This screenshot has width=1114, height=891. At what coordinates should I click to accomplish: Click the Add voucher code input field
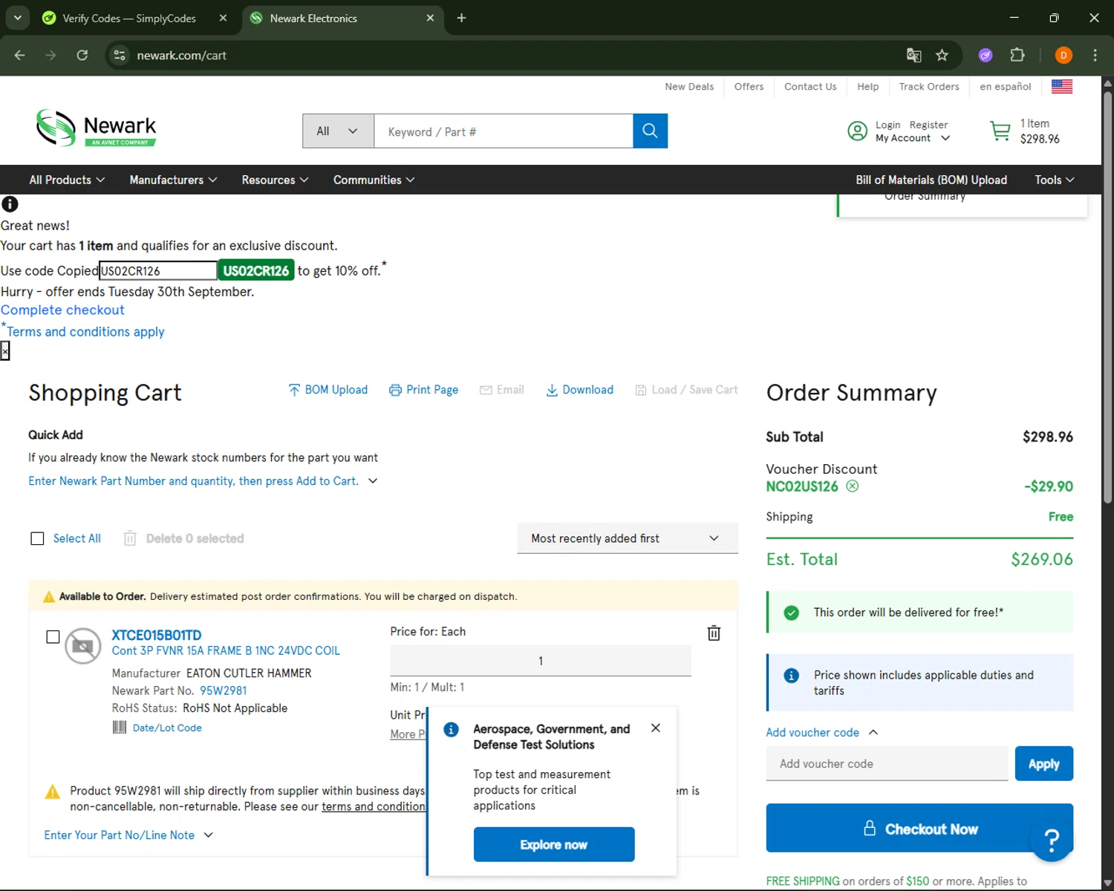pos(886,764)
